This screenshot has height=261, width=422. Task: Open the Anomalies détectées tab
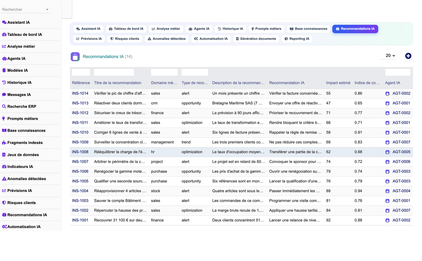[166, 39]
